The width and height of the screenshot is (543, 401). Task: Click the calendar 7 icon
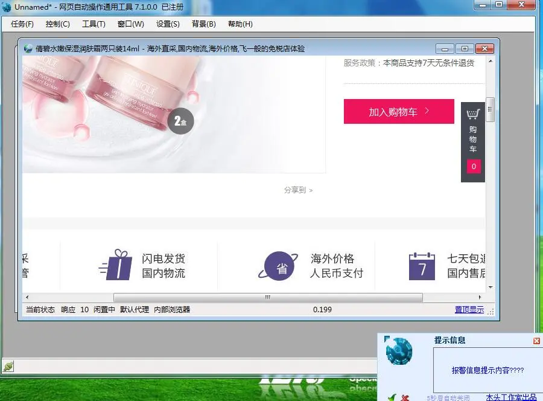422,266
